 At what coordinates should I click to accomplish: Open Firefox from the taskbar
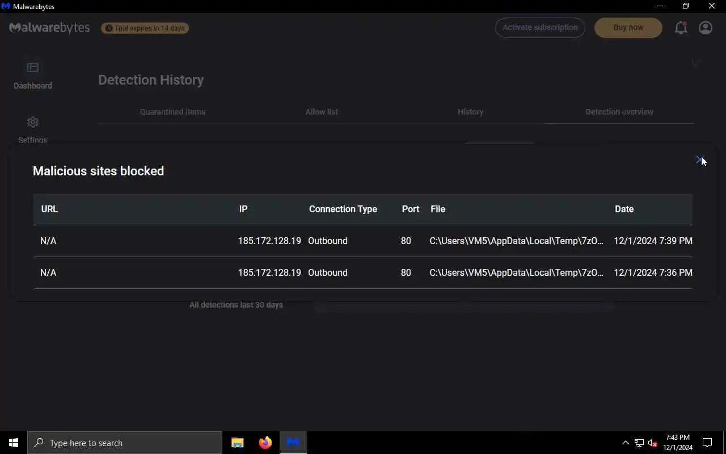click(x=265, y=443)
